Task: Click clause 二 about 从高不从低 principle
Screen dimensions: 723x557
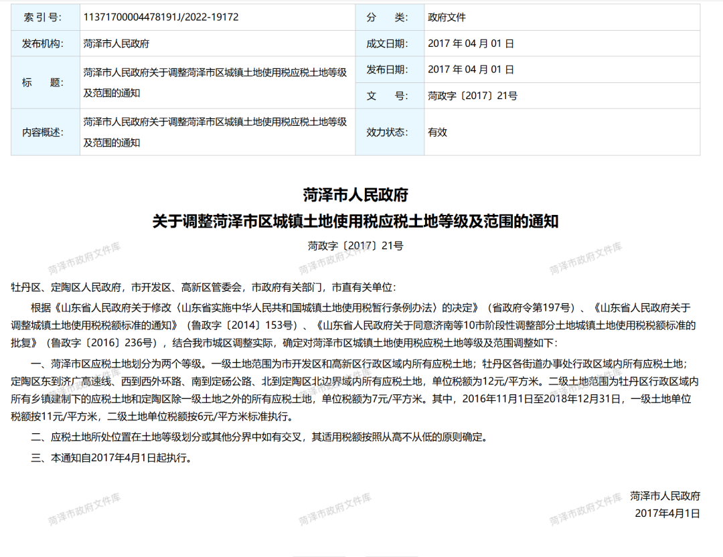Action: (x=258, y=438)
